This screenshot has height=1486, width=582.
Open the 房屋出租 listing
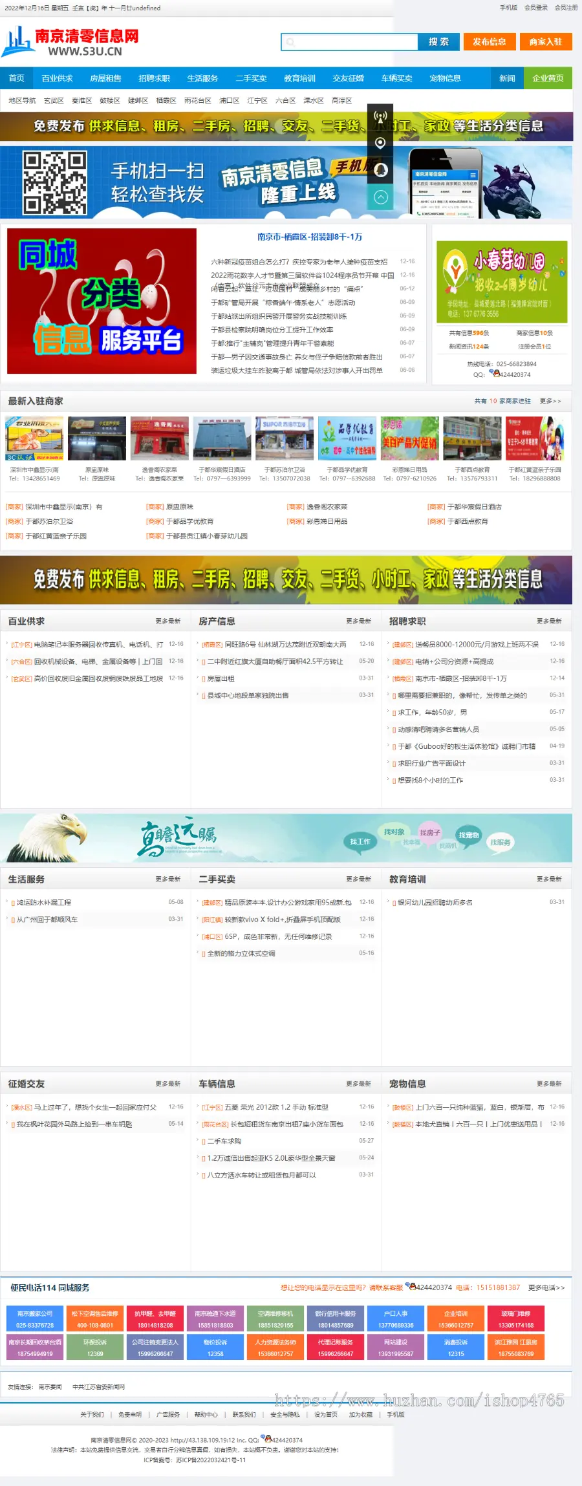click(221, 678)
